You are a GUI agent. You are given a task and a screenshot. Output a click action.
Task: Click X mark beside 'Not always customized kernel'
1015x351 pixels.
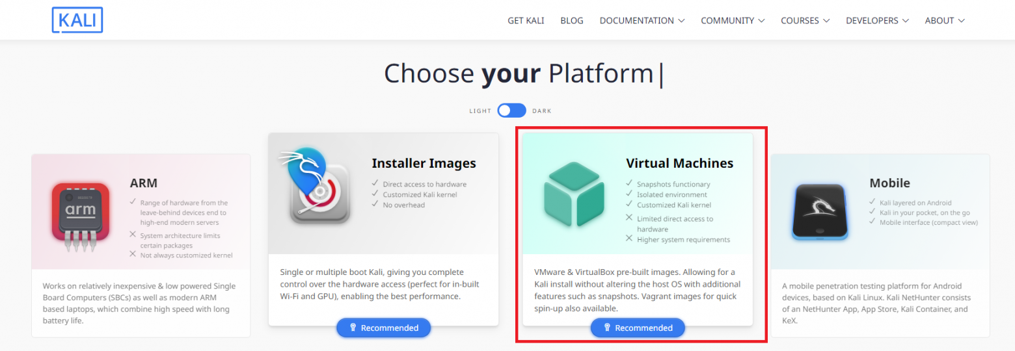133,254
